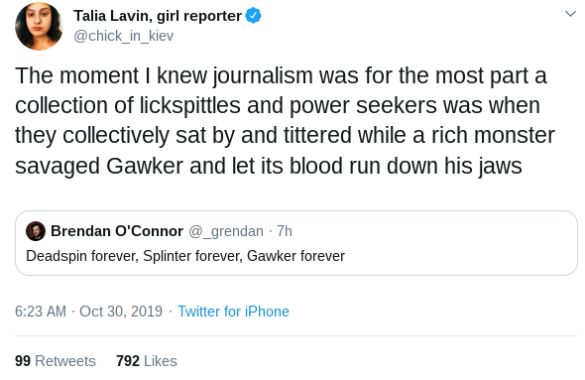Visit the @chick_in_kiev handle

tap(124, 36)
